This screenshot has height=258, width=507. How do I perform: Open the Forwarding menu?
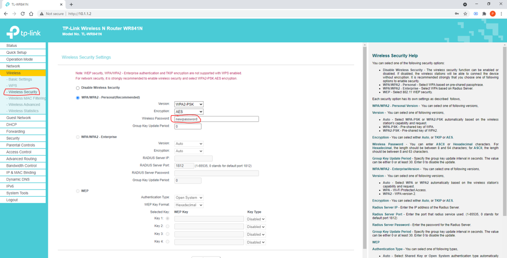click(23, 132)
